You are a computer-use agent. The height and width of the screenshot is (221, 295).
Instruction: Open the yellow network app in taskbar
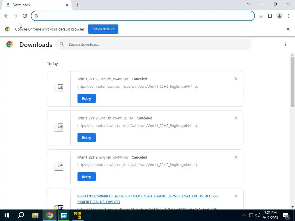pyautogui.click(x=78, y=215)
